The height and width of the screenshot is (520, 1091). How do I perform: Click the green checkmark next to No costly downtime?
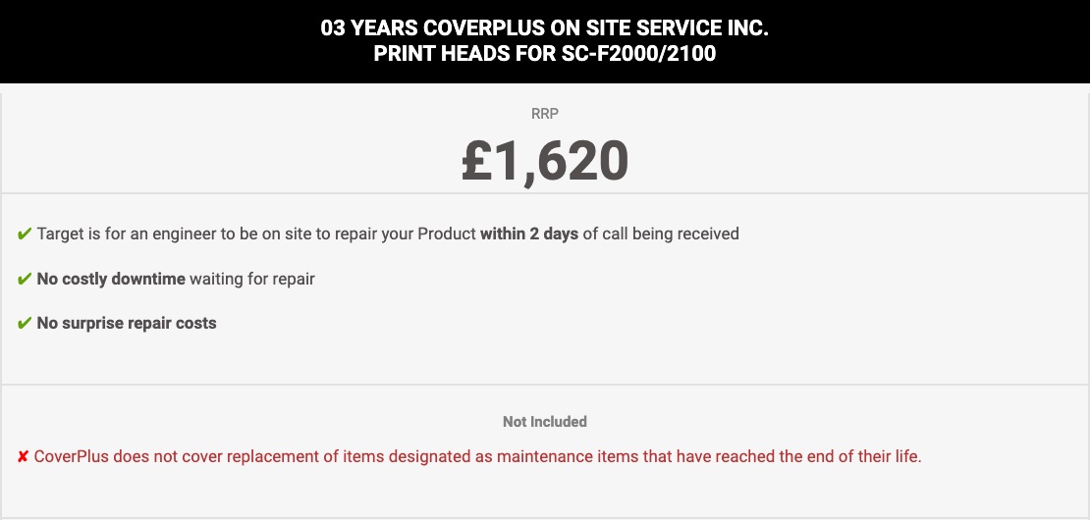[x=25, y=280]
